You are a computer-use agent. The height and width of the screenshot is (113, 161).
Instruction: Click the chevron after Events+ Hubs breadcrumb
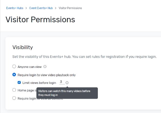click(x=26, y=8)
